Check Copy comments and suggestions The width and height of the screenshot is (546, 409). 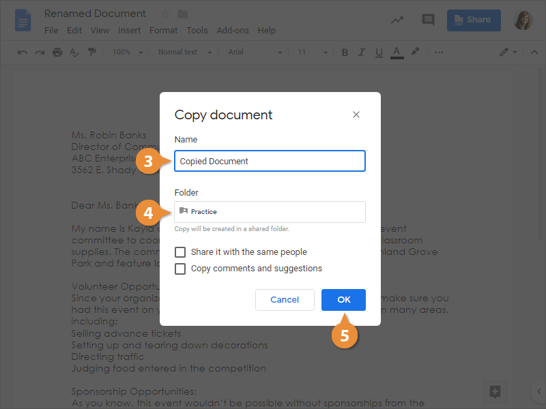click(x=180, y=269)
